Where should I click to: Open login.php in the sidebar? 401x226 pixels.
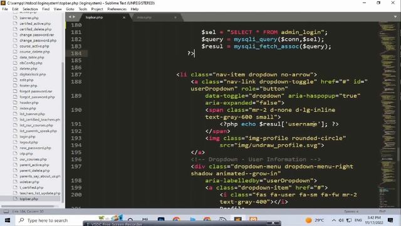tap(28, 137)
